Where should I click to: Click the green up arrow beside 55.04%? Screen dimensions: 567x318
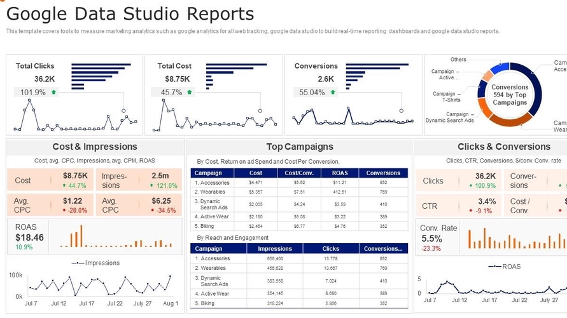point(333,92)
